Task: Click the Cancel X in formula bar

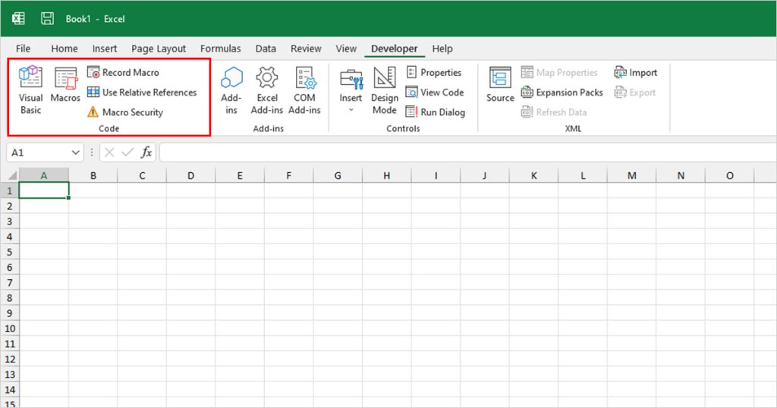Action: tap(109, 152)
